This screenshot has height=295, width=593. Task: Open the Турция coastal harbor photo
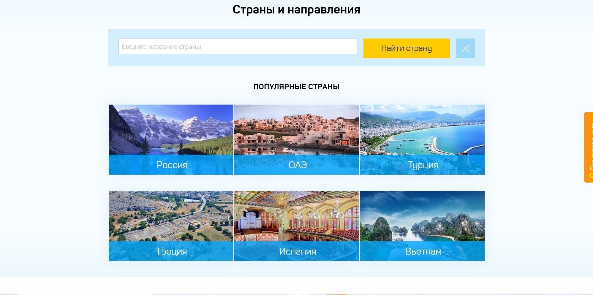(422, 130)
